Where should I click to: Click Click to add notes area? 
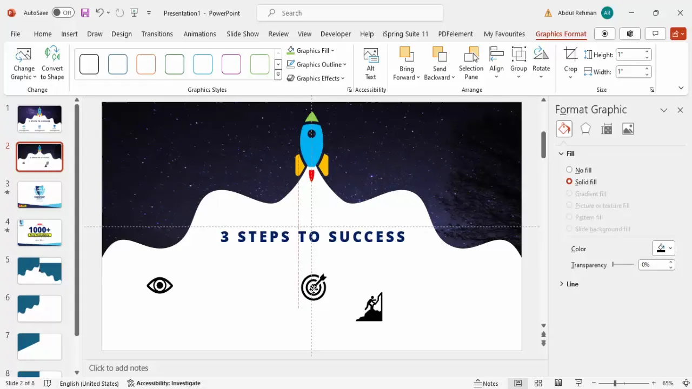(x=118, y=368)
